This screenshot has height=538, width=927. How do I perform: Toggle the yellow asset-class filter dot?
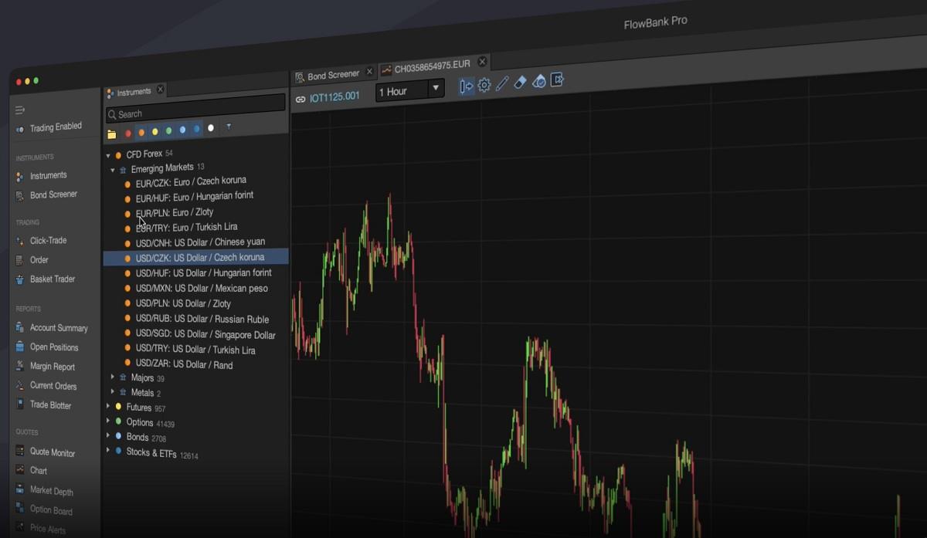[155, 132]
